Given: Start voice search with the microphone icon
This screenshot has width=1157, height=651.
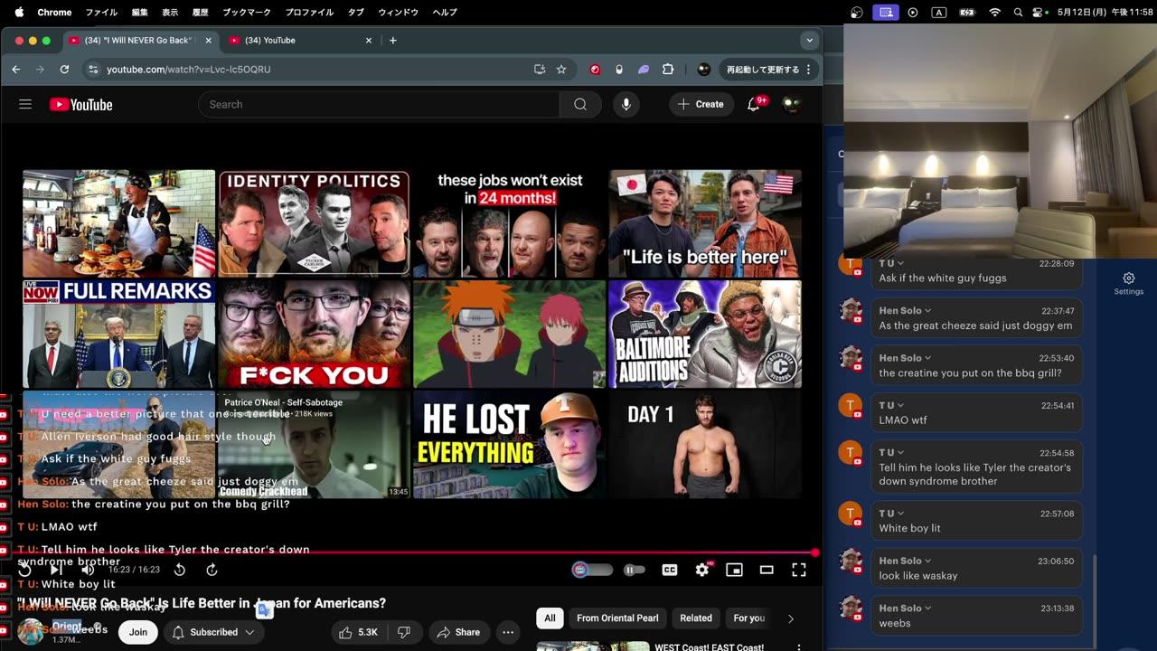Looking at the screenshot, I should (626, 104).
